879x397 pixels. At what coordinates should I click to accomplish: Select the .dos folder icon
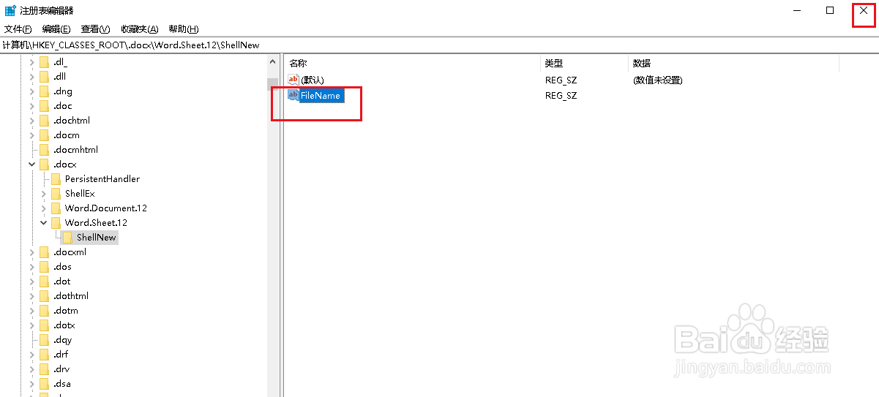(x=44, y=267)
